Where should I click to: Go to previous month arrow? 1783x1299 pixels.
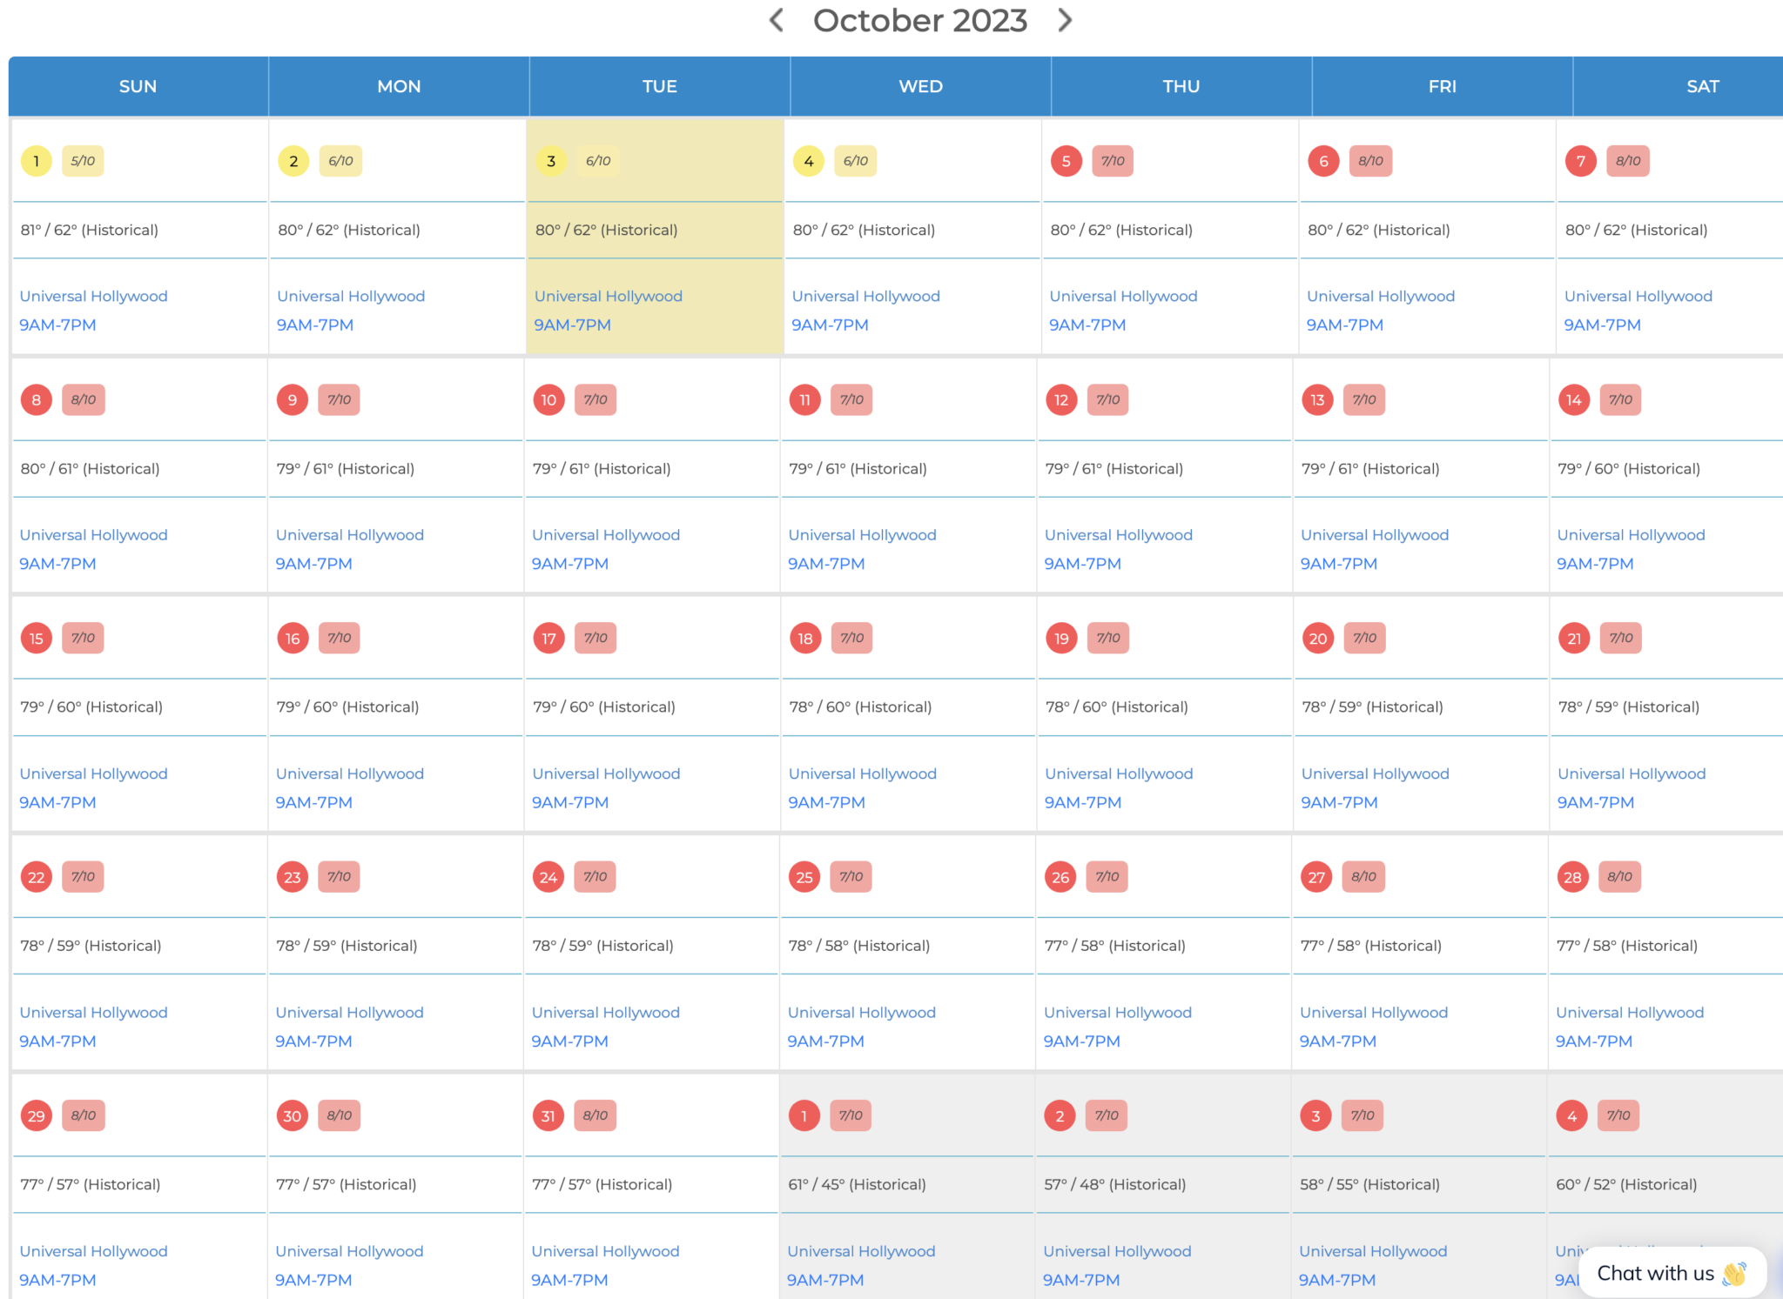click(x=777, y=20)
